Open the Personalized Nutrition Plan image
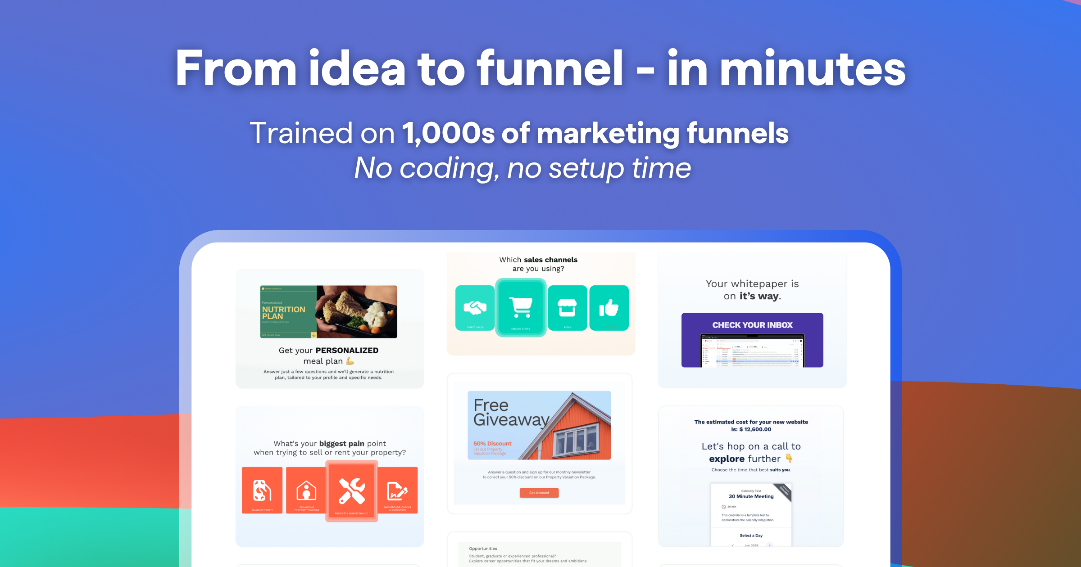 coord(328,311)
